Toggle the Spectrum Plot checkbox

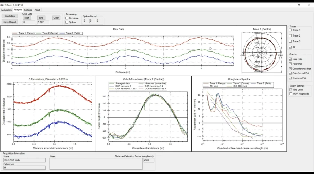290,78
